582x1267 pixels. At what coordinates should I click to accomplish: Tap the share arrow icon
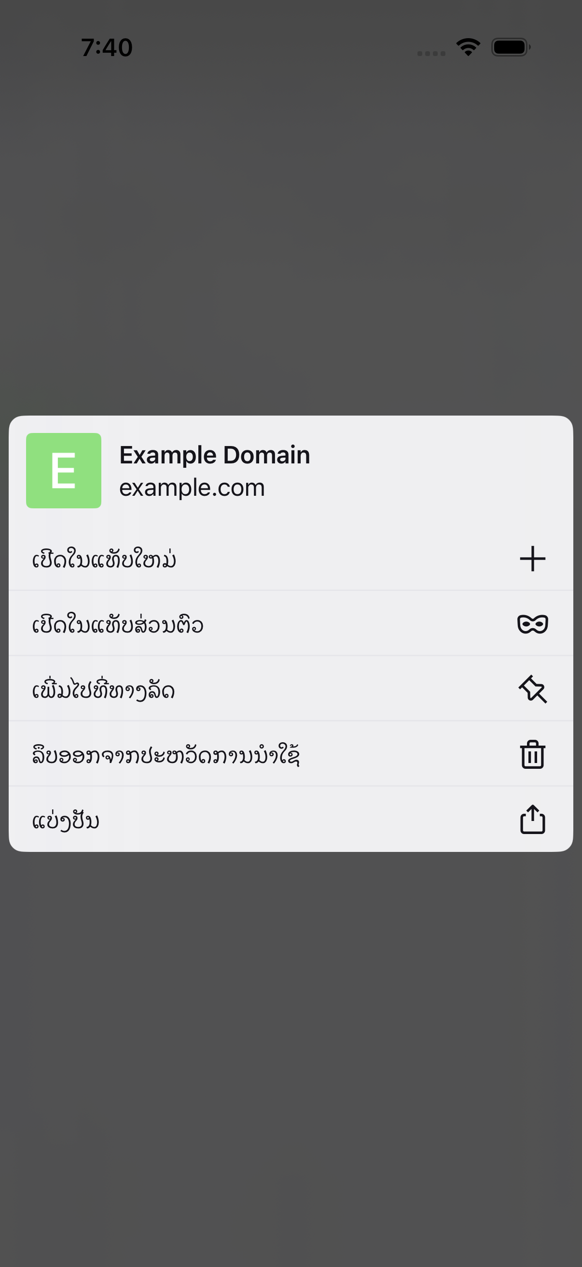click(532, 820)
